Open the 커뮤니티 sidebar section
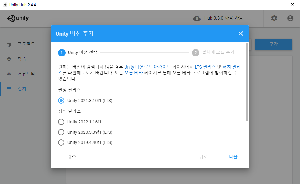This screenshot has width=300, height=184. [x=26, y=74]
